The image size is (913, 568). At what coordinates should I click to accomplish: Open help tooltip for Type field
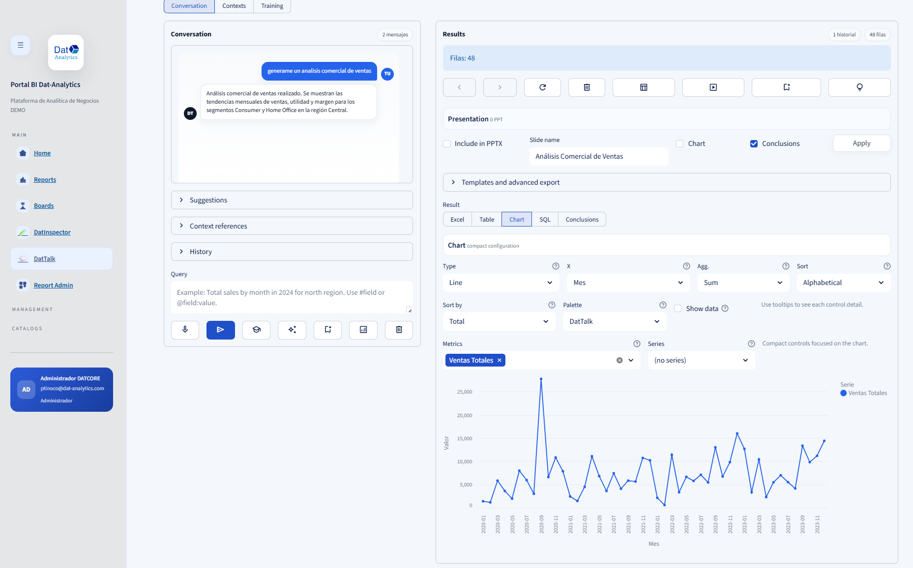(556, 266)
